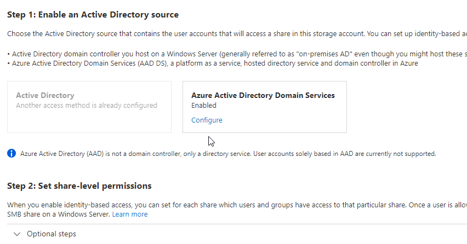467x244 pixels.
Task: Expand the Optional steps section
Action: click(17, 234)
